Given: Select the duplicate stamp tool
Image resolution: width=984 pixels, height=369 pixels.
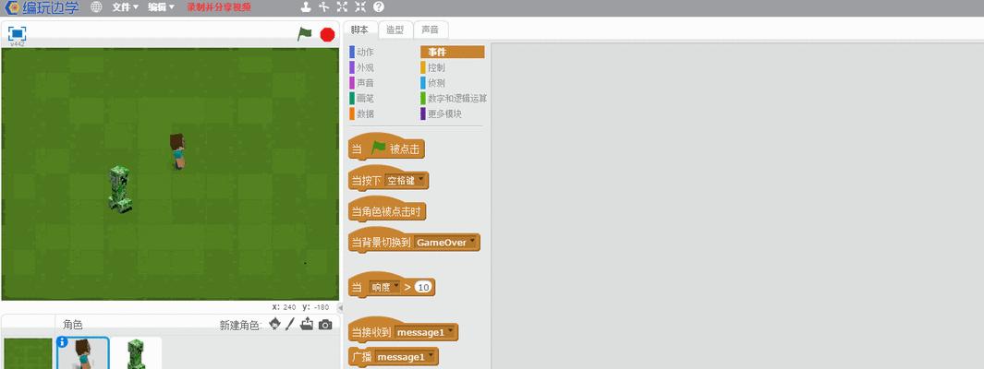Looking at the screenshot, I should coord(305,6).
